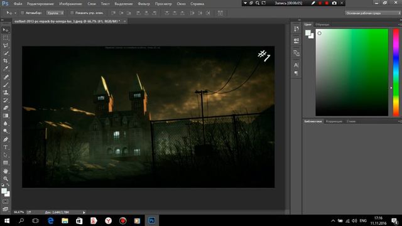Open the Основная рабочая среда workspace dropdown
The height and width of the screenshot is (226, 402).
tap(372, 13)
